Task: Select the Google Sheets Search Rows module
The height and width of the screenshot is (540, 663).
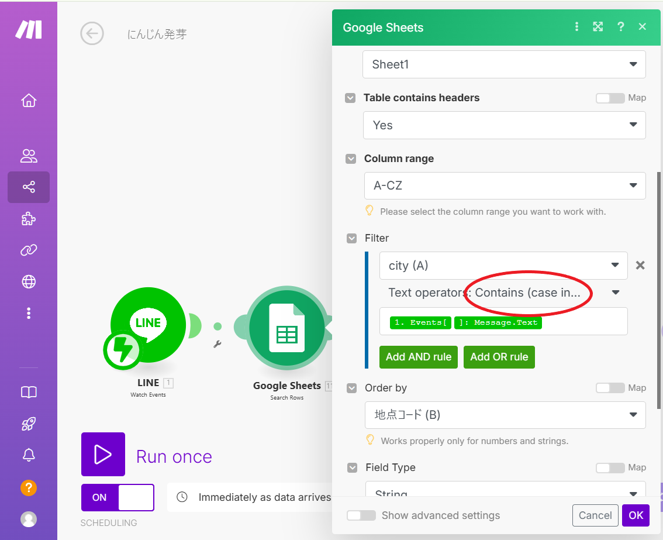Action: (x=287, y=328)
